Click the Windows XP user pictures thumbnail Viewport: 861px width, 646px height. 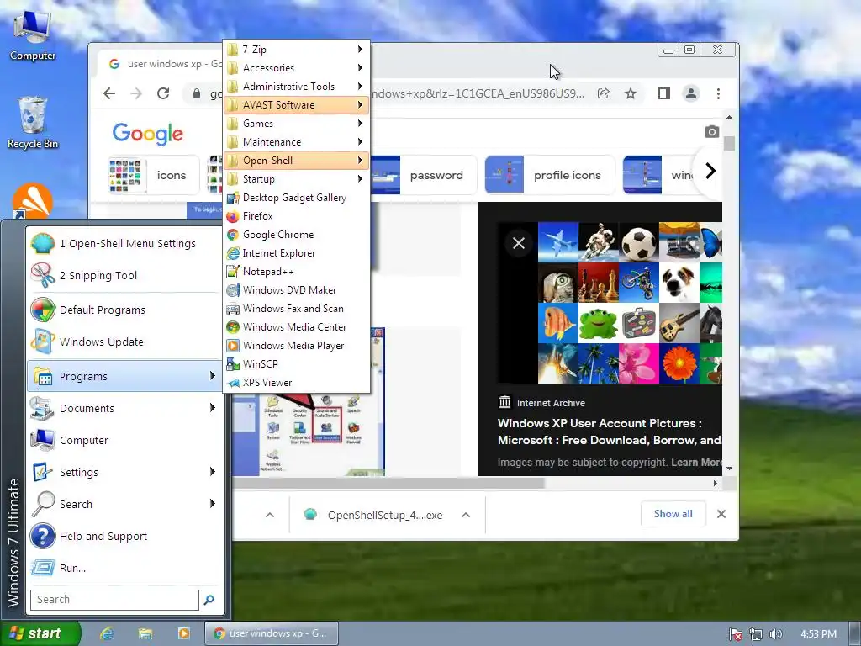click(x=630, y=302)
